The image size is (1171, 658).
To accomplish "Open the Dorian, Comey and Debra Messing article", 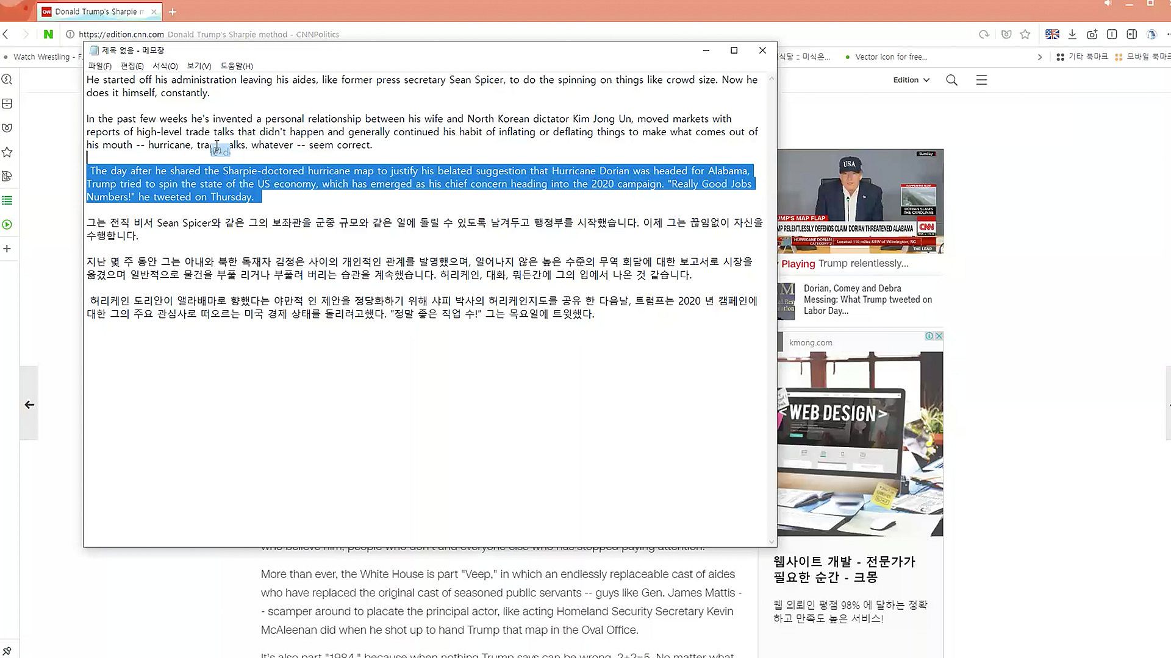I will point(867,299).
